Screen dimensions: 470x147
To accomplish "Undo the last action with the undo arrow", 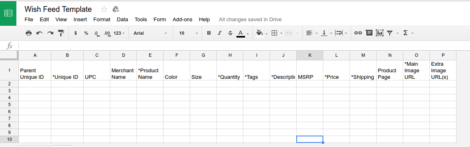I will 40,33.
